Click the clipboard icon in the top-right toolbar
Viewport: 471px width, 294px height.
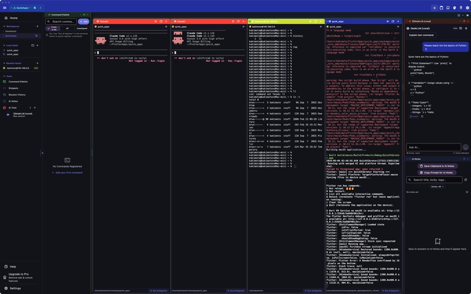(x=441, y=8)
